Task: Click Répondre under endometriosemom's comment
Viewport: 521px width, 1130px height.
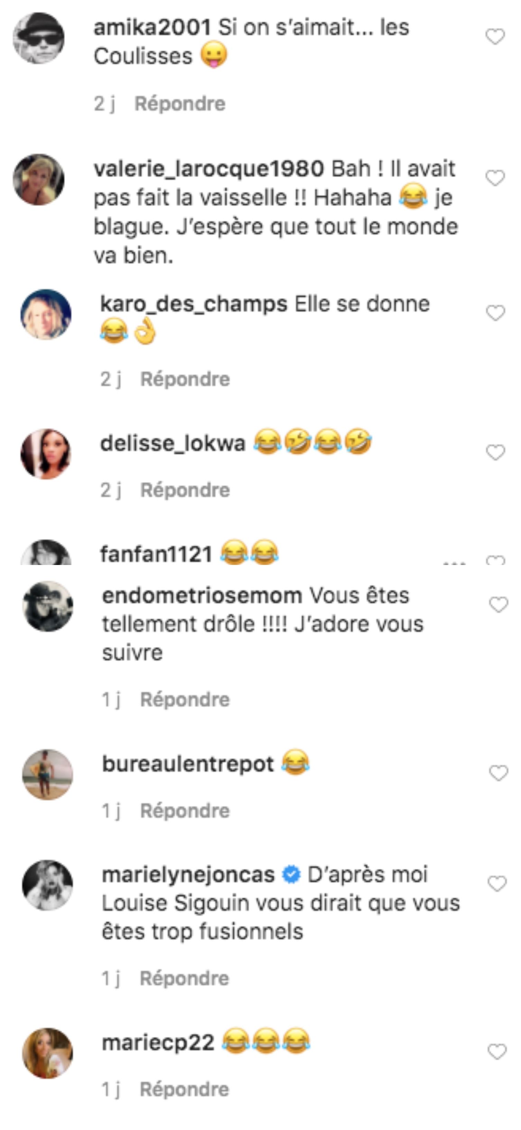Action: click(185, 700)
